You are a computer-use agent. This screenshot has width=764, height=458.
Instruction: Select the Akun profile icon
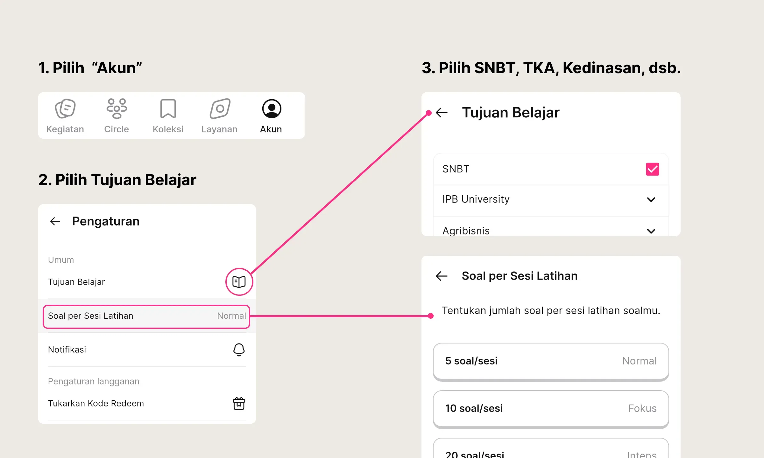[x=272, y=108]
